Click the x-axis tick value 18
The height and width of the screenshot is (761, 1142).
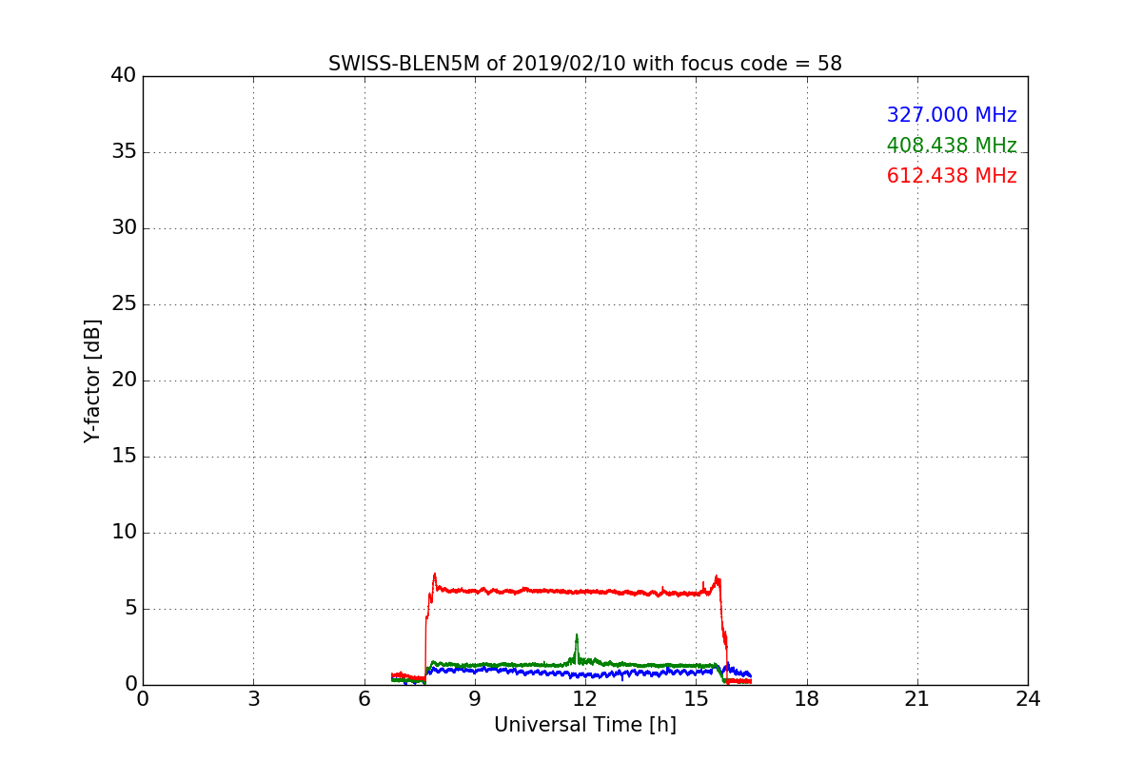coord(807,699)
